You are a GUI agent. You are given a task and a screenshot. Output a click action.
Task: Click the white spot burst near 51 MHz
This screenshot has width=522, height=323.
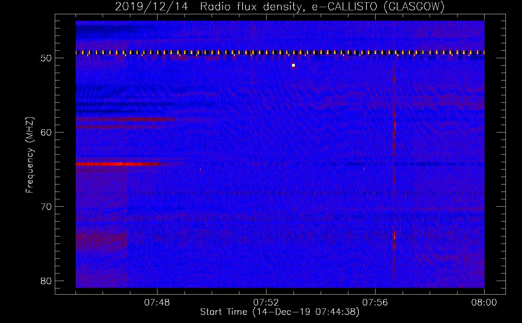[293, 65]
